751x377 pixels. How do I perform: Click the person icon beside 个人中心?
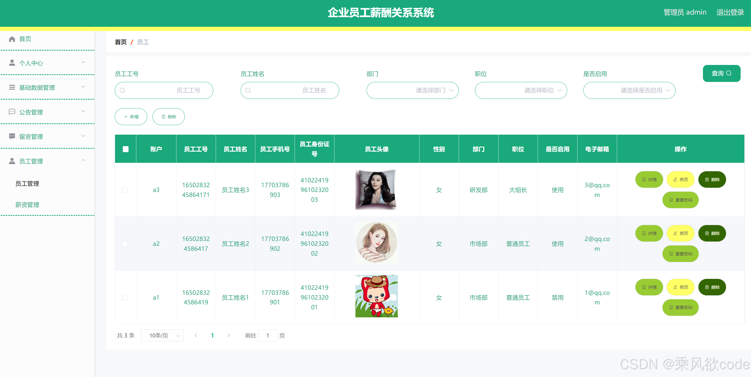click(x=12, y=63)
